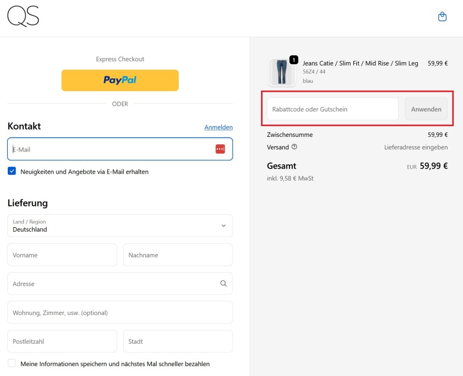Click the quantity badge on jeans thumbnail
Viewport: 463px width, 376px height.
294,60
